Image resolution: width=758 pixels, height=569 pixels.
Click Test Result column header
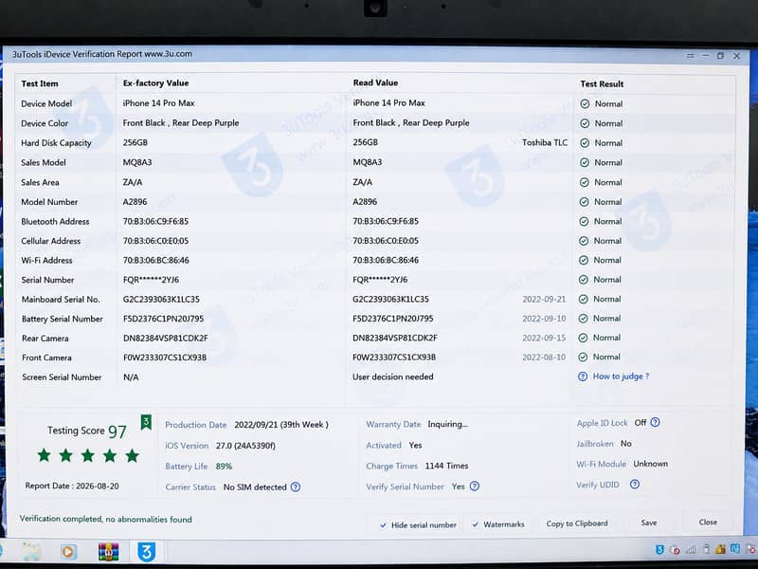pos(602,84)
